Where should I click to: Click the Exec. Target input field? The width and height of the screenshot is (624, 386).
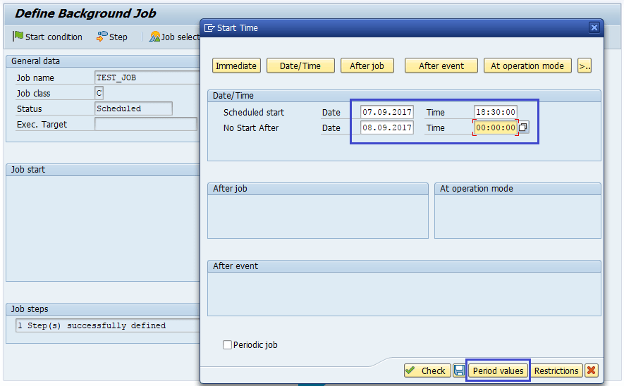(x=146, y=124)
